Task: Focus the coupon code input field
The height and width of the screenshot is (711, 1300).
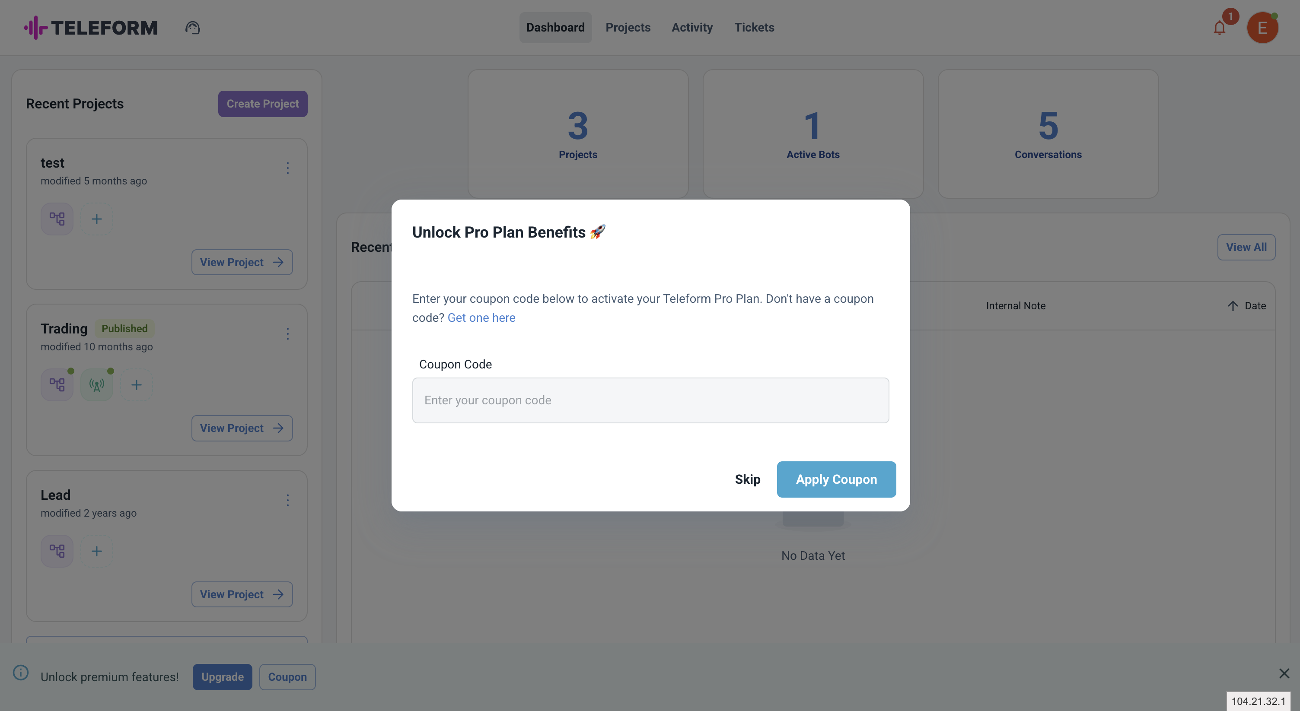Action: [x=650, y=400]
